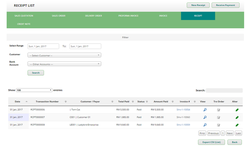Switch to Invoice tab
248x149 pixels.
point(163,16)
